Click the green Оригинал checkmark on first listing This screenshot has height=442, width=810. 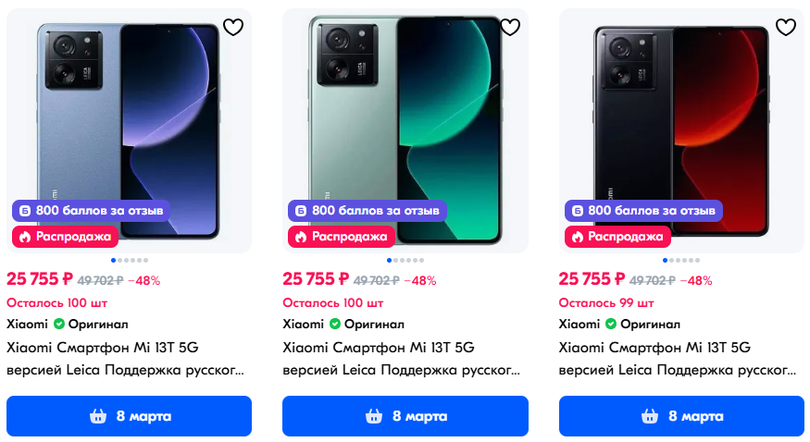point(59,325)
